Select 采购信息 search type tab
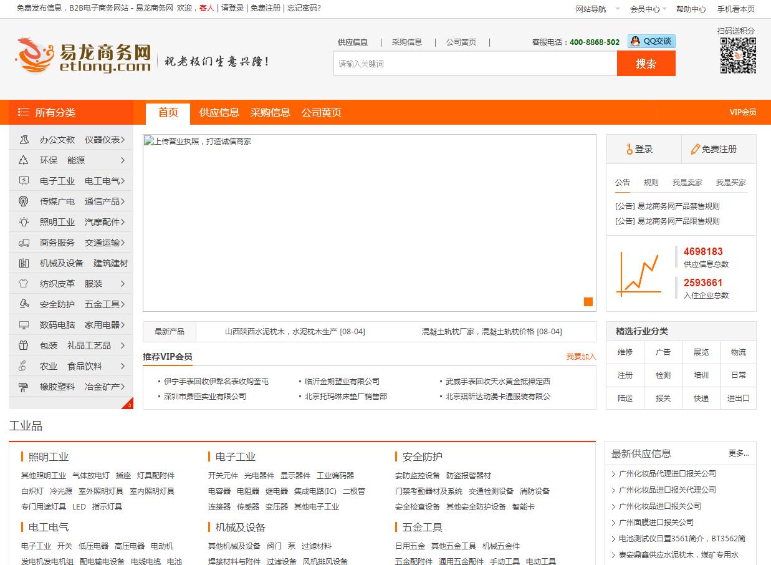 coord(407,42)
